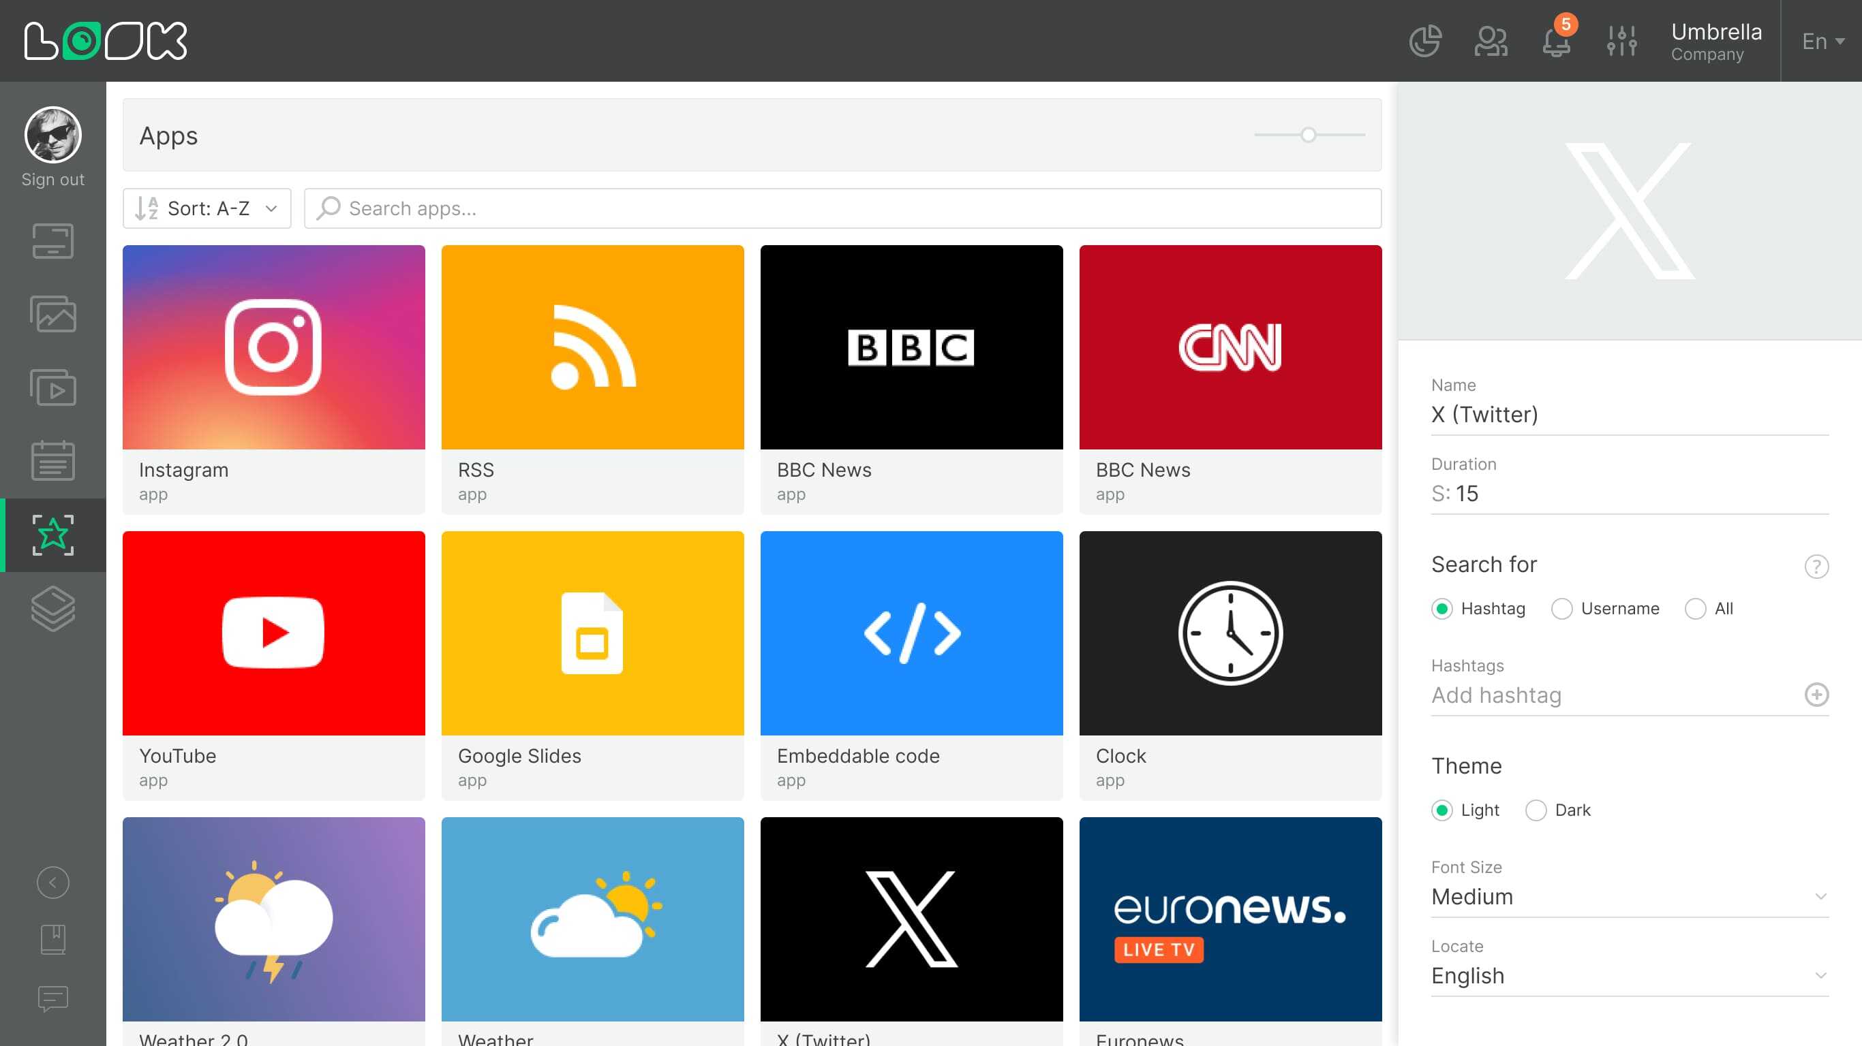Open the Umbrella Company account menu

pos(1715,41)
